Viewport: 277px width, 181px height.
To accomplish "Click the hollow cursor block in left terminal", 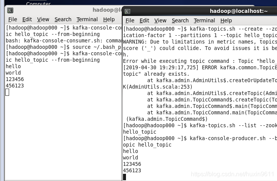I will pos(7,92).
